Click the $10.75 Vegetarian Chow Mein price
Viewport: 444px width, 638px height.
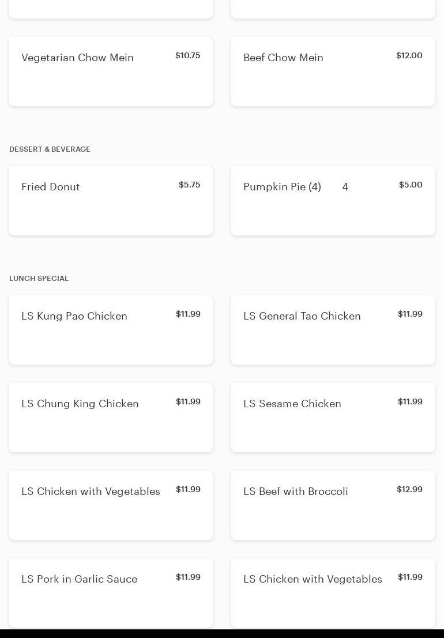[187, 55]
